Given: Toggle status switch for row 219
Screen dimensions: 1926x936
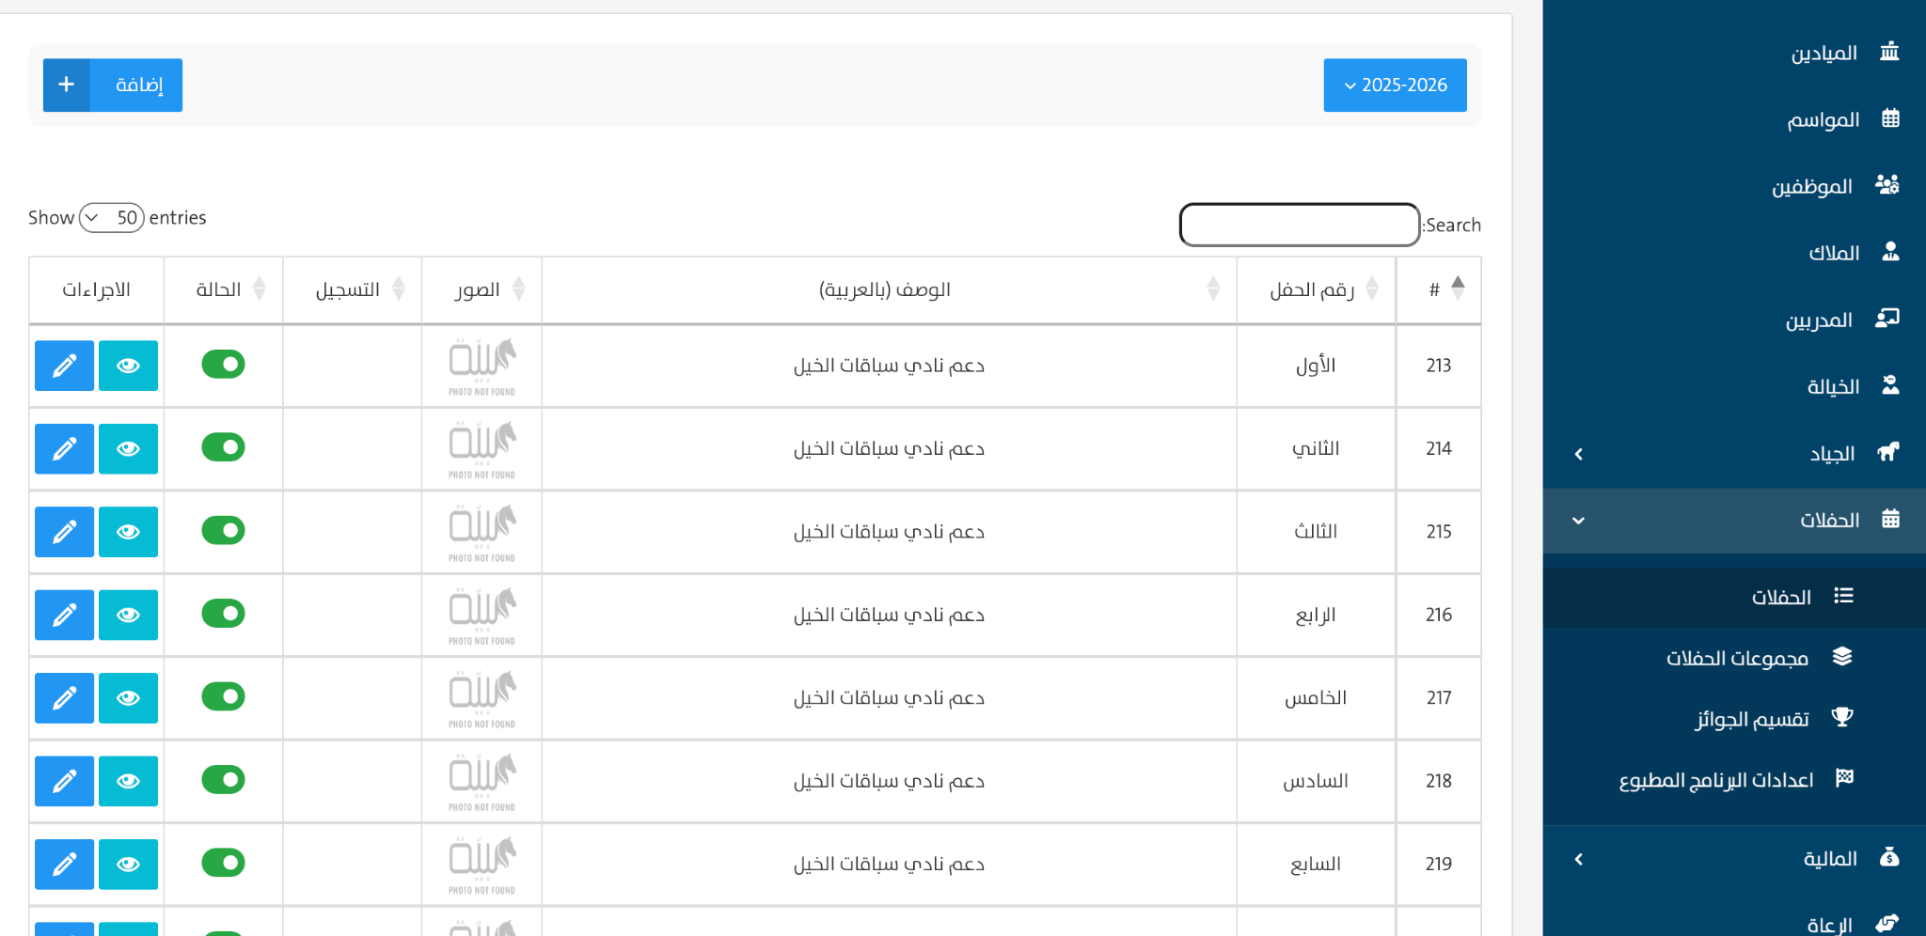Looking at the screenshot, I should coord(223,863).
